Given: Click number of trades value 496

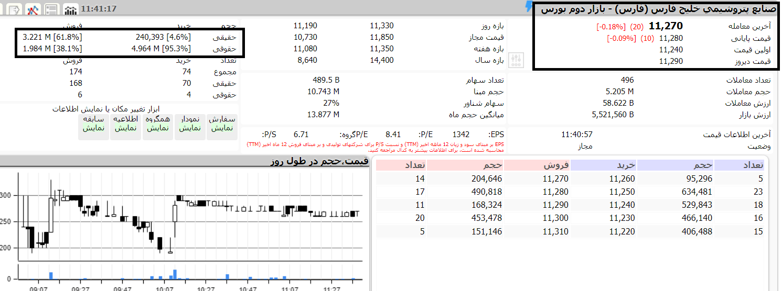Looking at the screenshot, I should 627,80.
